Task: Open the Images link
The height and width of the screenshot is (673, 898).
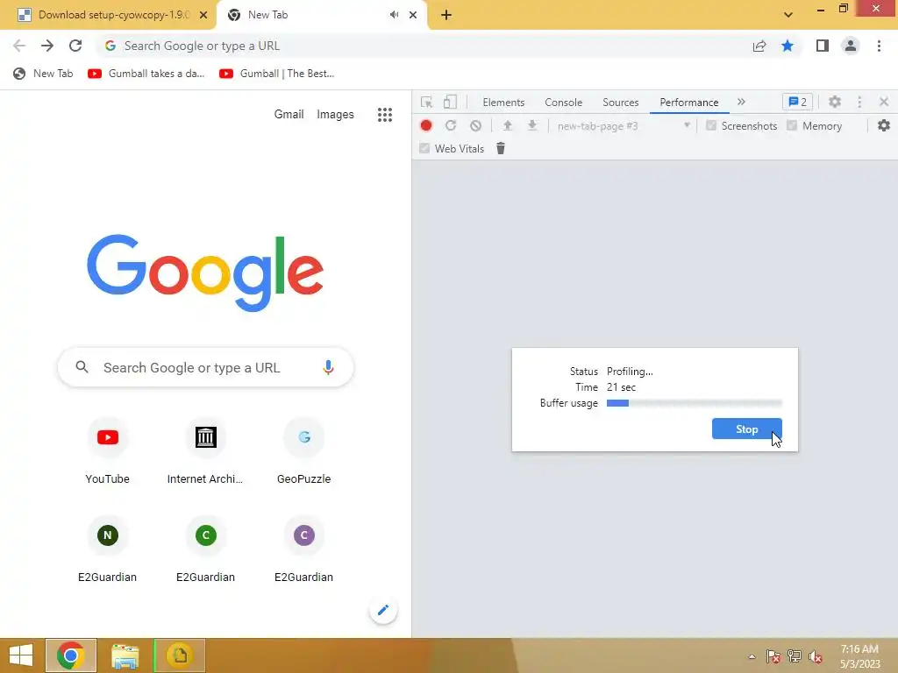Action: coord(335,115)
